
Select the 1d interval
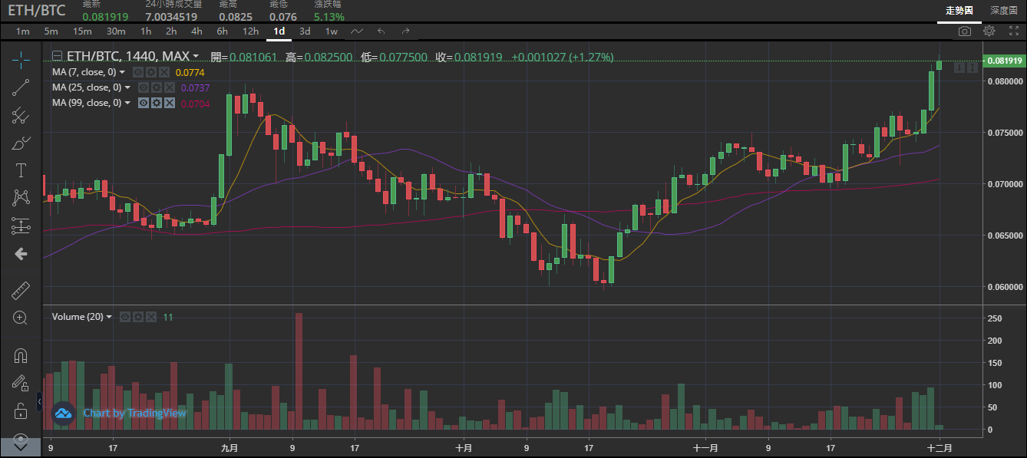(x=279, y=31)
